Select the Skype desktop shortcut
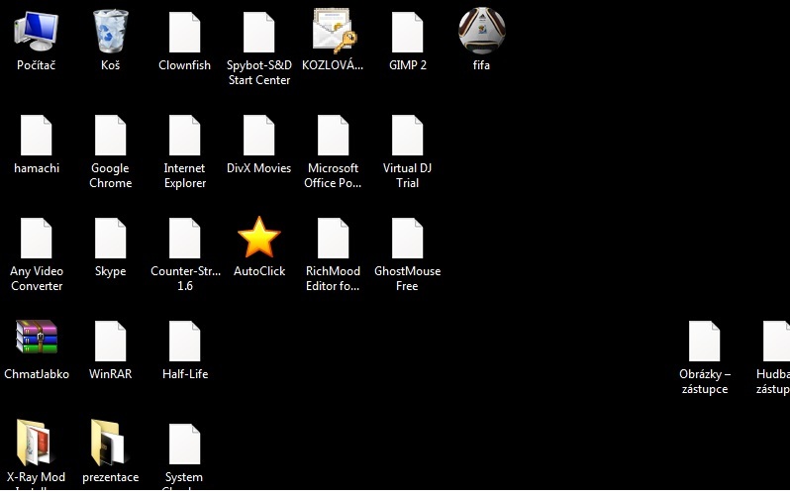The height and width of the screenshot is (496, 790). pyautogui.click(x=110, y=239)
